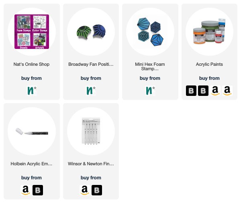Click the Nat's Online Shop collage thumbnail
Viewport: 241px width, 203px height.
point(32,32)
